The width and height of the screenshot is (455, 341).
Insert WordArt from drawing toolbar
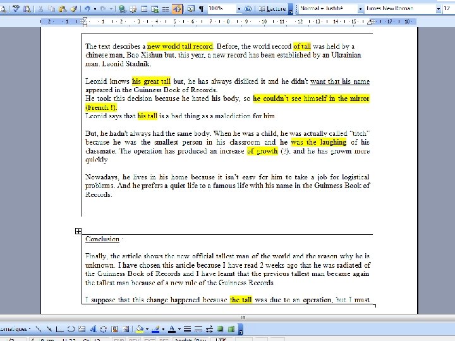click(93, 329)
